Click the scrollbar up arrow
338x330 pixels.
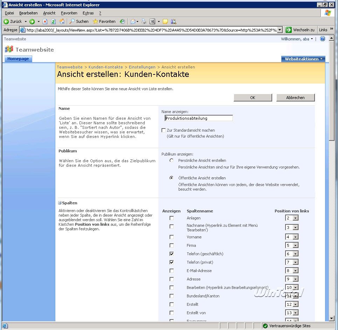[332, 39]
